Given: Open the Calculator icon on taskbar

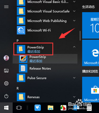Looking at the screenshot, I should pyautogui.click(x=89, y=108).
